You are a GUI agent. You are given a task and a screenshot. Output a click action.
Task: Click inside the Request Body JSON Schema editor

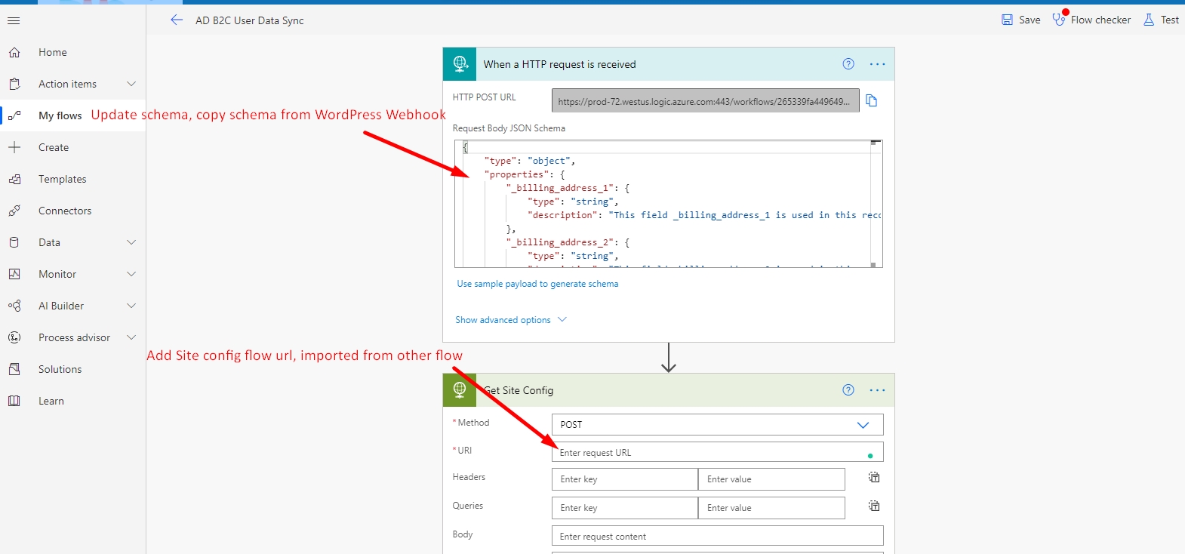click(668, 204)
